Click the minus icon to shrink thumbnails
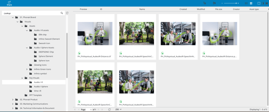The height and width of the screenshot is (112, 269). [222, 3]
